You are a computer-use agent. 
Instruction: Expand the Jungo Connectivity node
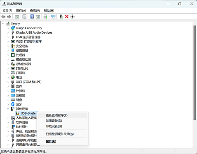point(8,28)
